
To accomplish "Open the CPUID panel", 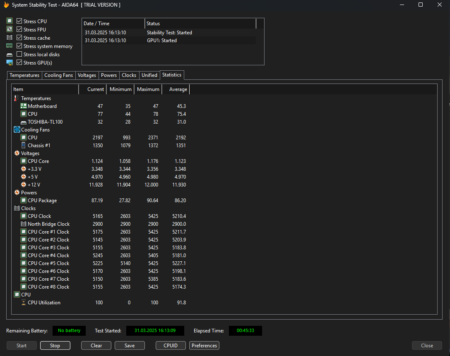I will pyautogui.click(x=171, y=345).
